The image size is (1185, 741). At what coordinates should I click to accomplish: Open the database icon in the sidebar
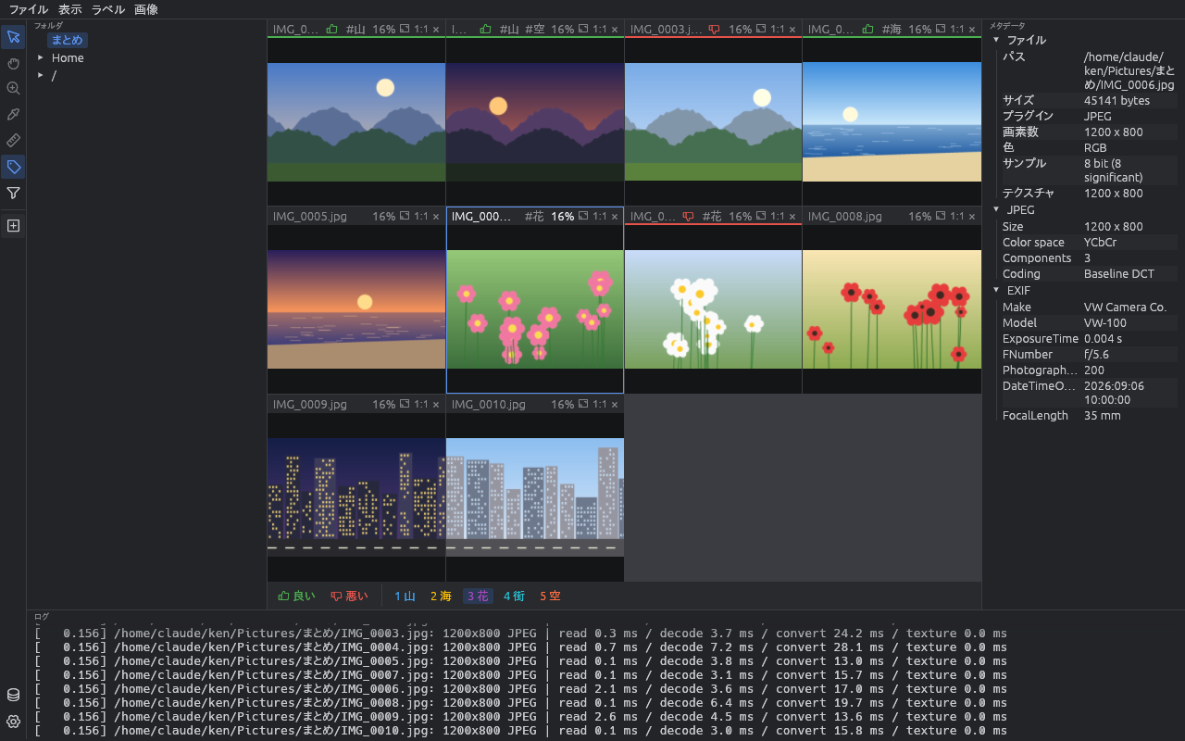13,695
